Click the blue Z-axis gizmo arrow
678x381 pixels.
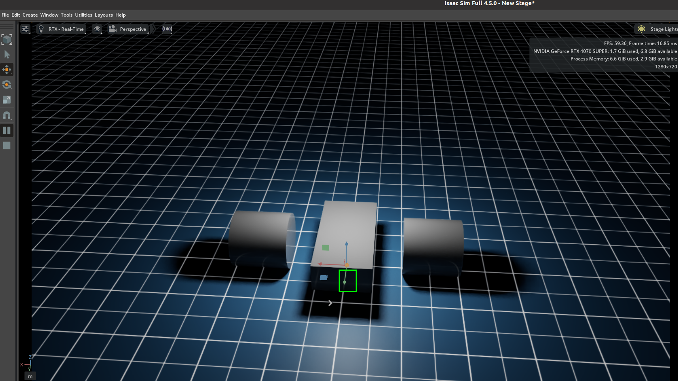[x=347, y=244]
